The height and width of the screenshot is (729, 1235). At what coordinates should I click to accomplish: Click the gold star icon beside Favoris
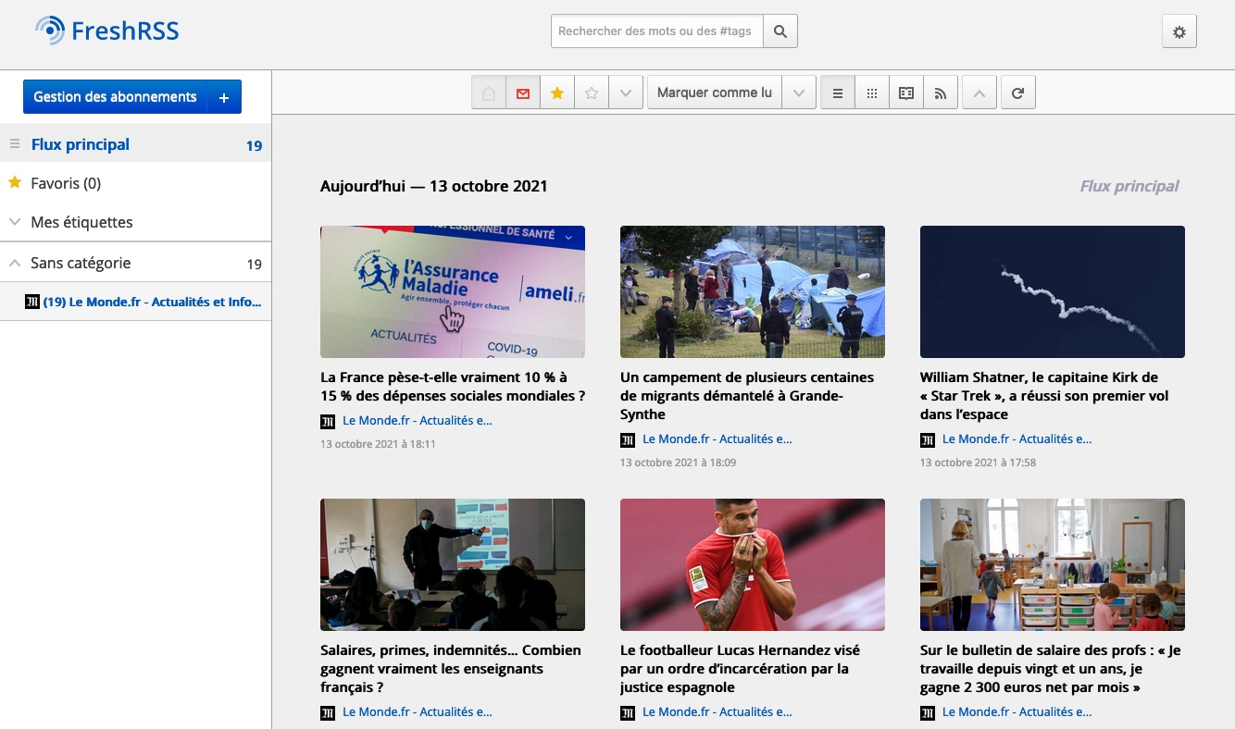pyautogui.click(x=15, y=182)
